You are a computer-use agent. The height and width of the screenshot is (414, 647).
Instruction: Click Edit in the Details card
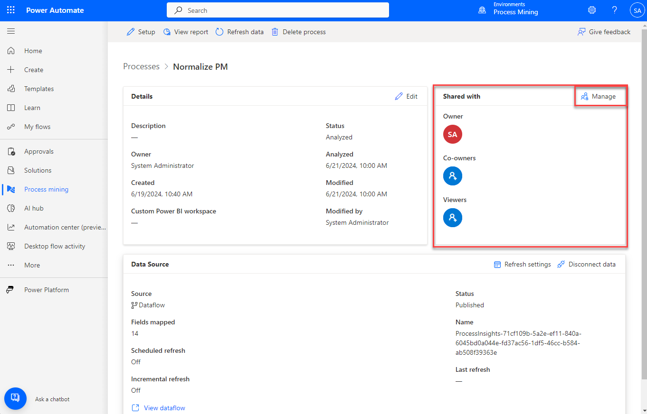406,96
